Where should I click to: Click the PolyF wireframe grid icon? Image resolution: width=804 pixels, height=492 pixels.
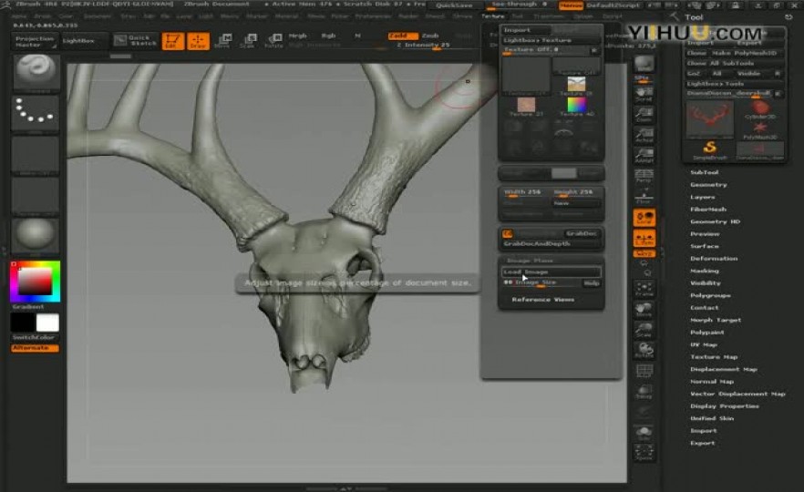(644, 371)
